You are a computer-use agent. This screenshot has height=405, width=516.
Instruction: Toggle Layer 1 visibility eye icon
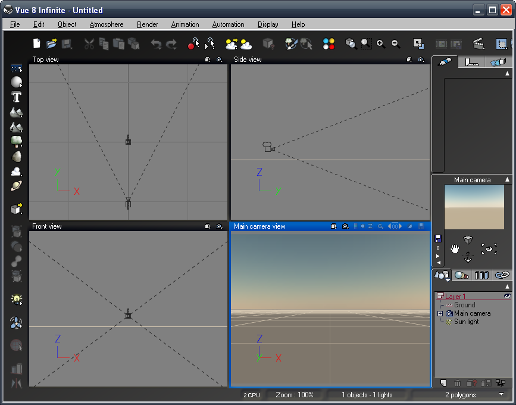[x=507, y=296]
